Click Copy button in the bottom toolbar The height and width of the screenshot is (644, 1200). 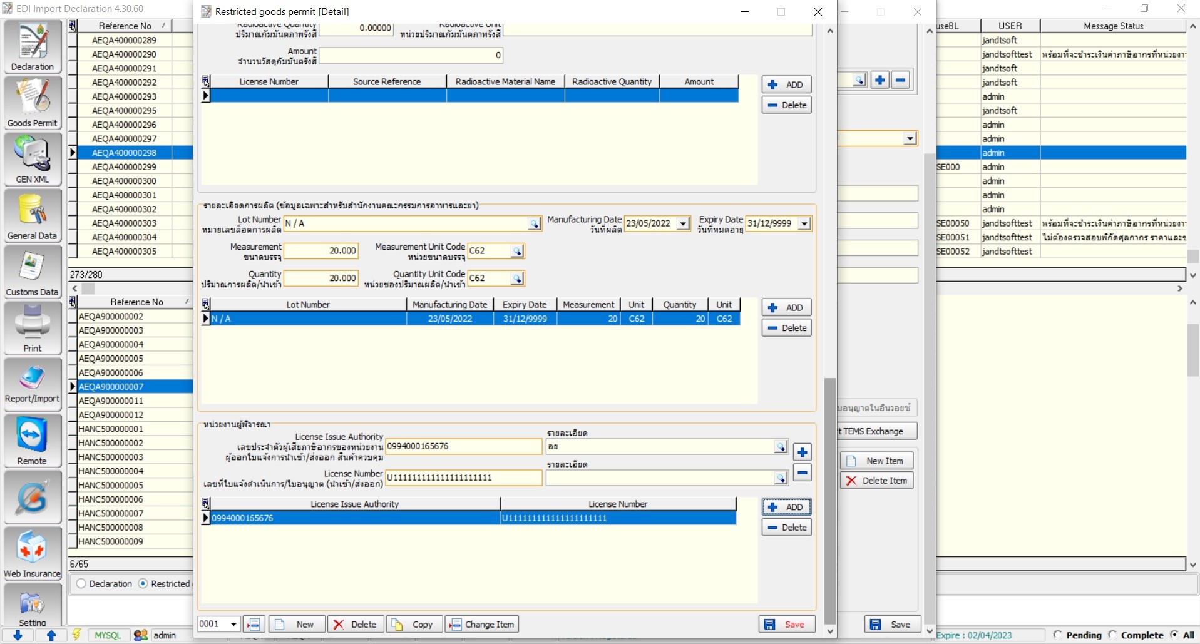414,624
